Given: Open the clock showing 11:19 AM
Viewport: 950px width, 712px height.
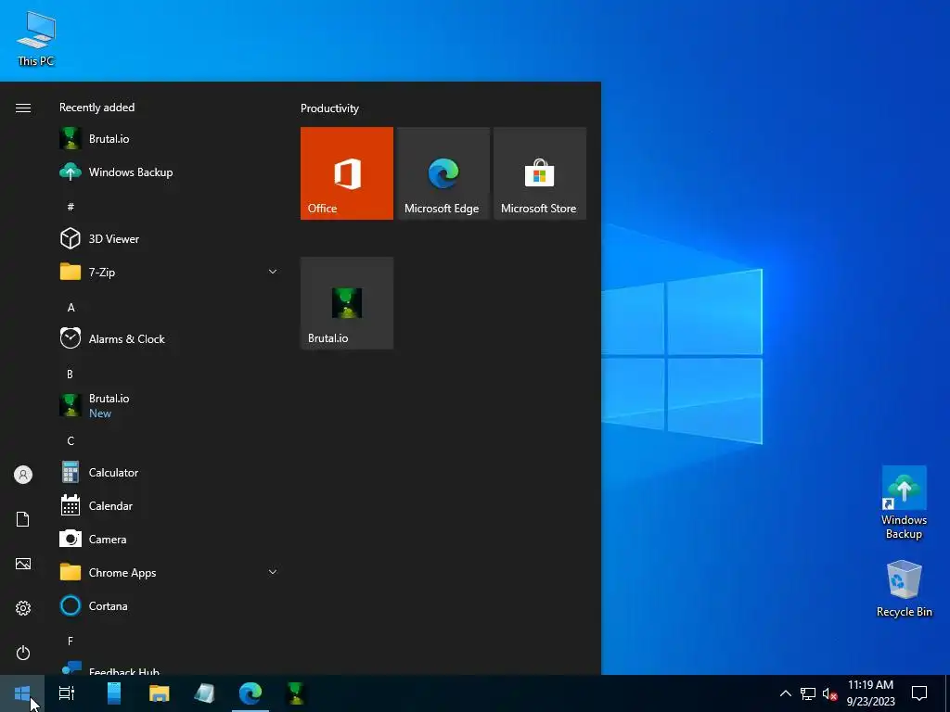Looking at the screenshot, I should tap(870, 693).
